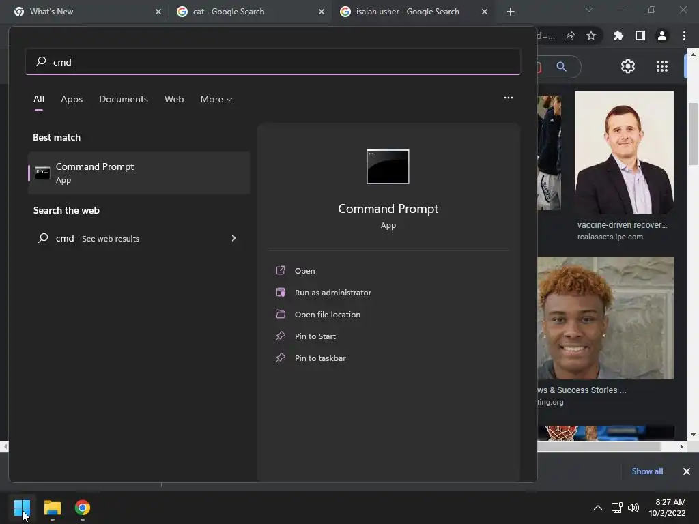The width and height of the screenshot is (699, 524).
Task: Click Chrome share page icon
Action: (x=569, y=35)
